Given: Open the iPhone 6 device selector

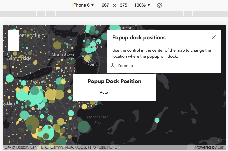Looking at the screenshot, I should tap(83, 5).
